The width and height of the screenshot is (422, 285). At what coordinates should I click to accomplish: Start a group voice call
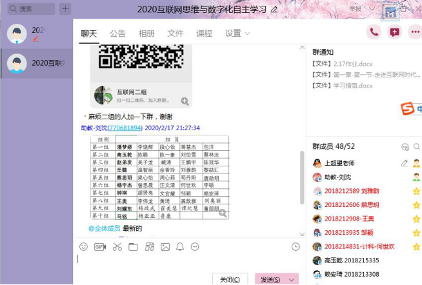click(374, 32)
